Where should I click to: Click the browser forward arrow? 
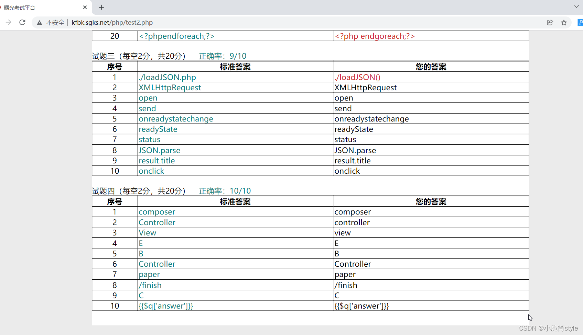(x=9, y=22)
